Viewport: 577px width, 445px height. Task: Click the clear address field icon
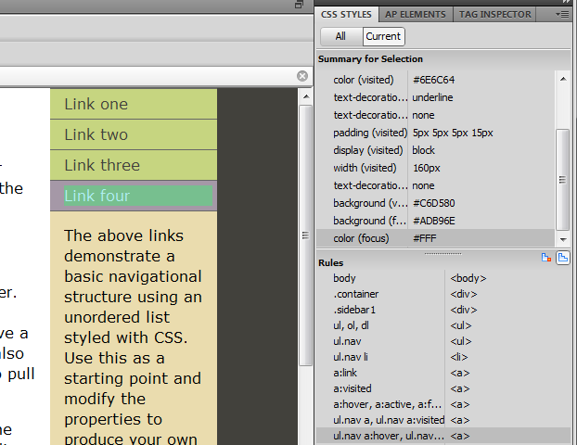(x=302, y=76)
